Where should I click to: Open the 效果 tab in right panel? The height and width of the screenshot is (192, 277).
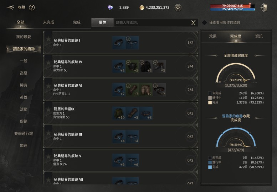click(213, 36)
